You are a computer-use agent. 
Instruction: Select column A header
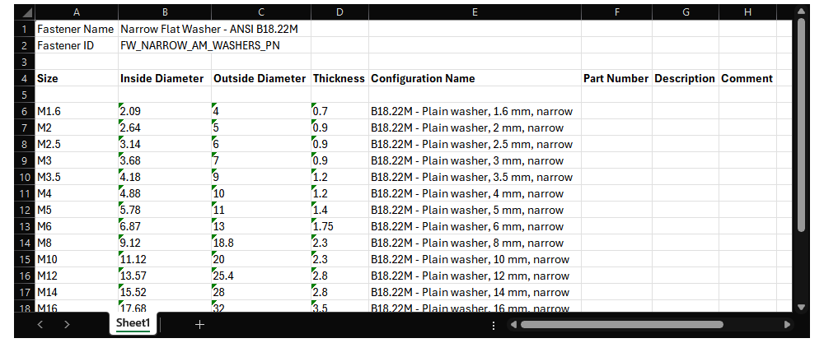77,12
